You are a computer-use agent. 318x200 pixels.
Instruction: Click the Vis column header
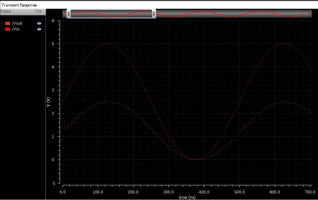coord(39,12)
